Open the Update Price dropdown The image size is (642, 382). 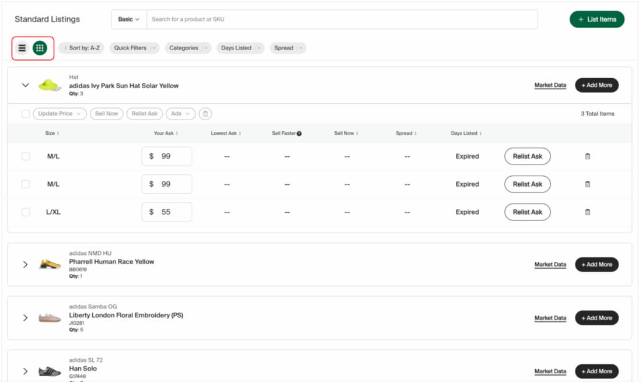pyautogui.click(x=58, y=114)
